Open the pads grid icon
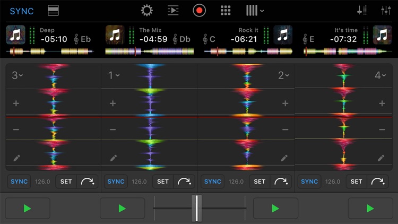The image size is (398, 224). click(226, 10)
